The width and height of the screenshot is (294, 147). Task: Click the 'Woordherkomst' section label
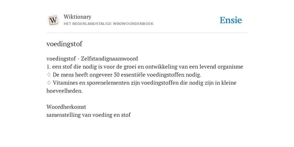point(66,107)
